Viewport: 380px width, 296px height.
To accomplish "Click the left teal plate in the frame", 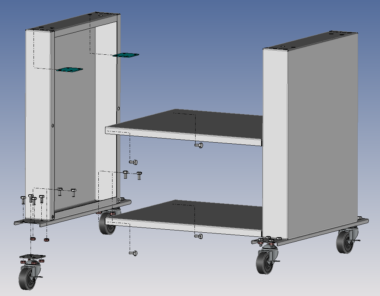I will tap(69, 70).
